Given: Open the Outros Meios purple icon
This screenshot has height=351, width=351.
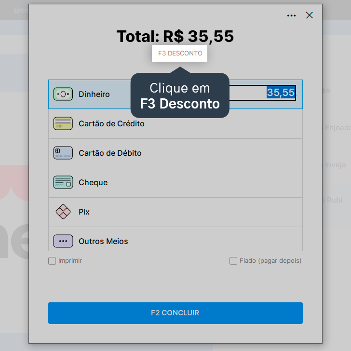Looking at the screenshot, I should point(63,241).
